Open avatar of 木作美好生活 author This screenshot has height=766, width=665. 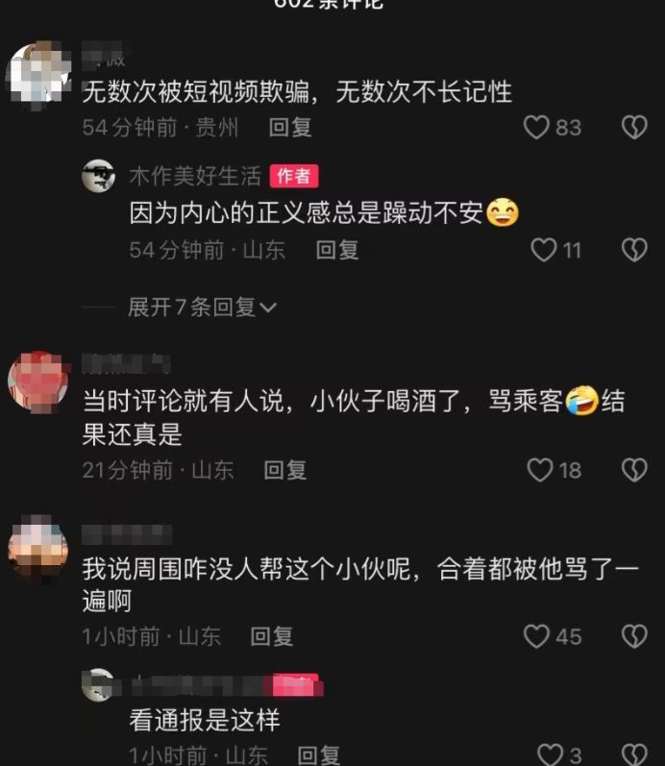pos(99,176)
